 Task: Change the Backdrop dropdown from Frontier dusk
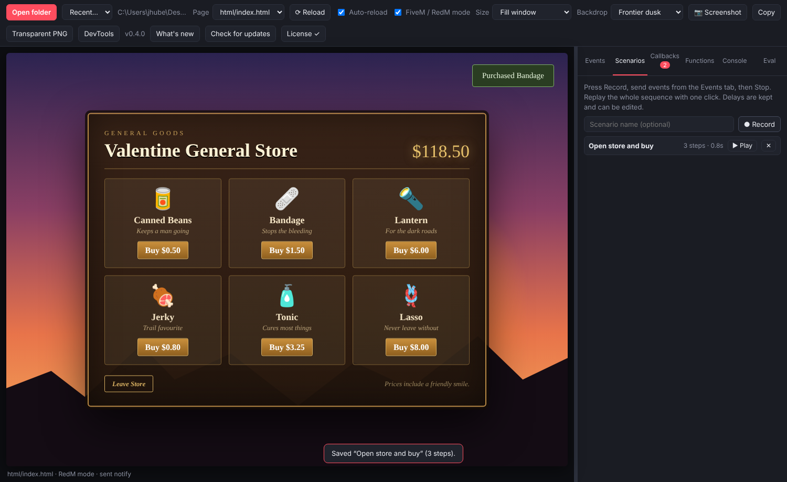[647, 12]
